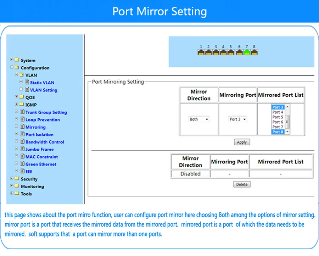Open MAC Constraint settings
The height and width of the screenshot is (256, 319).
pyautogui.click(x=42, y=157)
